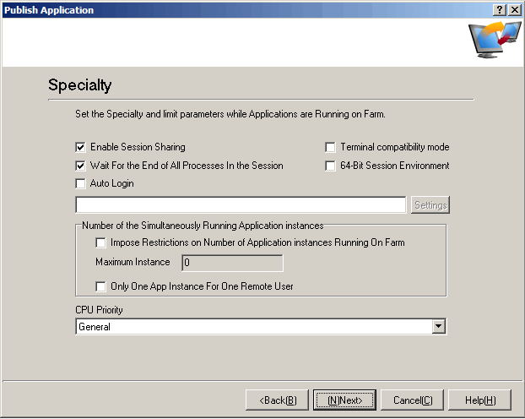Toggle Only One App Instance For One Remote User
Image resolution: width=525 pixels, height=419 pixels.
pyautogui.click(x=101, y=286)
